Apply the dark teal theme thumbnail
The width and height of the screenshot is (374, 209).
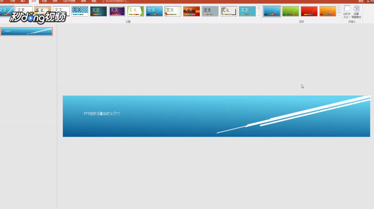[x=99, y=11]
